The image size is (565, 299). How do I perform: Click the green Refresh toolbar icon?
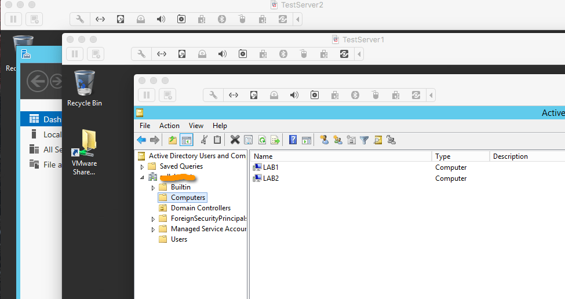pyautogui.click(x=262, y=140)
